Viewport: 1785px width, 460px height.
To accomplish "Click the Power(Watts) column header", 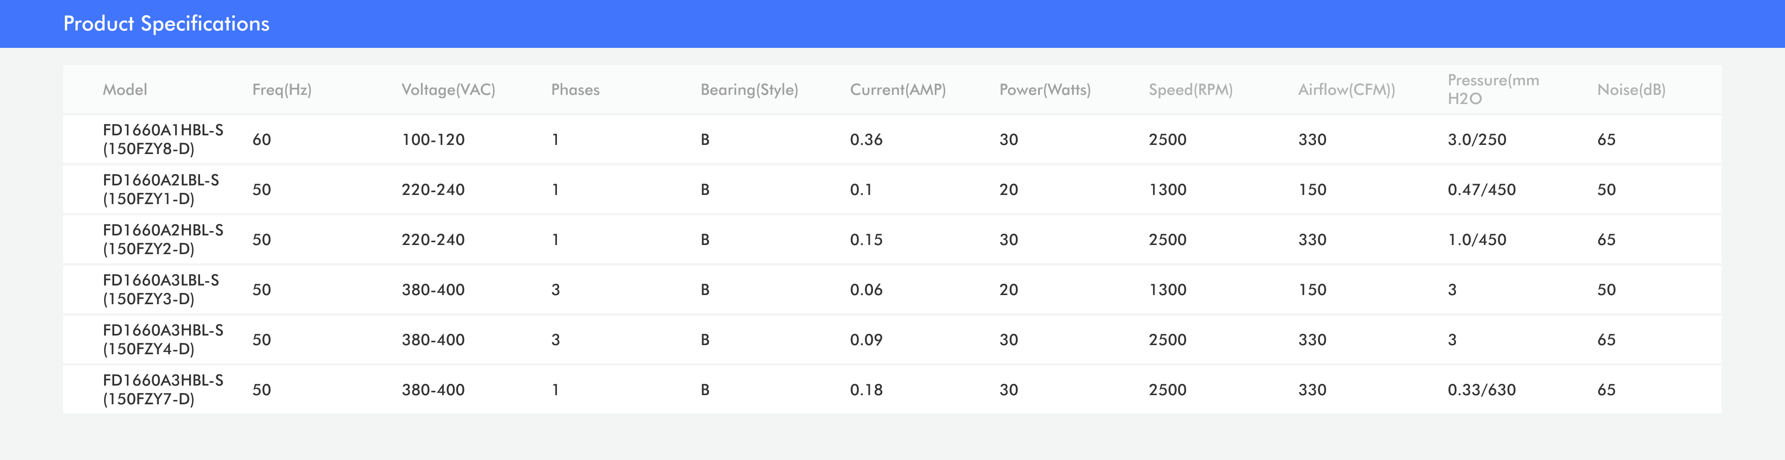I will click(x=1044, y=90).
